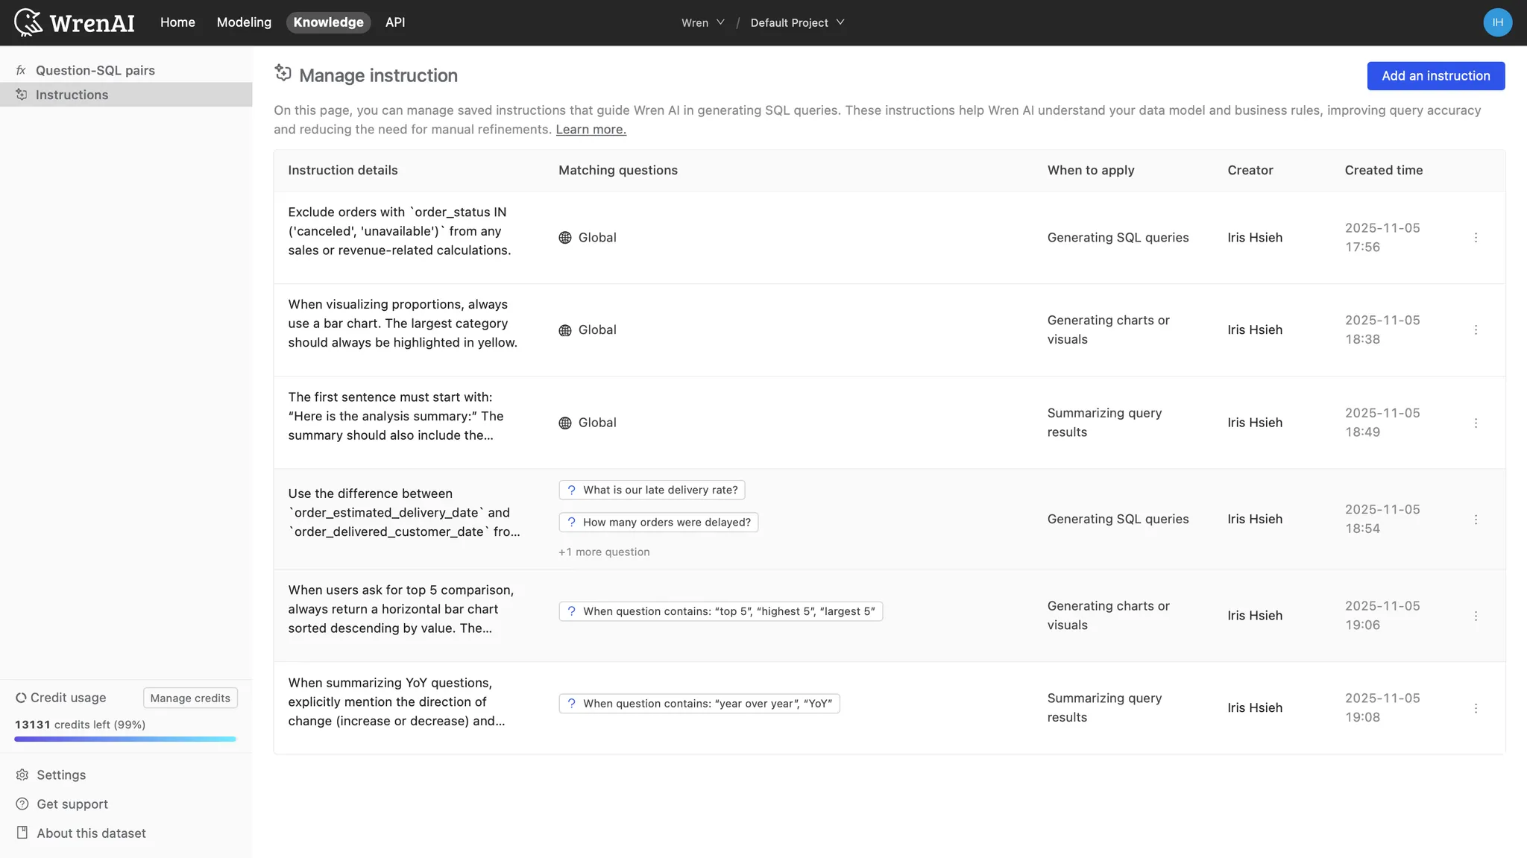
Task: Open three-dot menu for top 5 comparison instruction
Action: tap(1476, 616)
